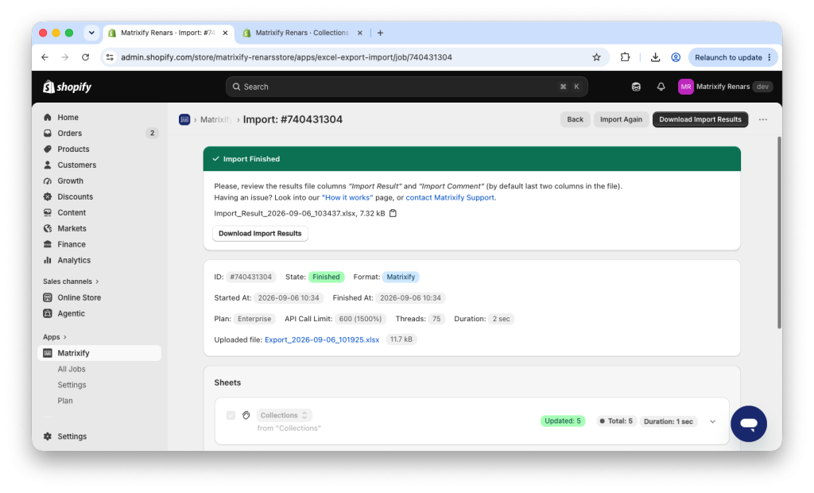Click the Shopify search field
Image resolution: width=814 pixels, height=493 pixels.
tap(406, 87)
